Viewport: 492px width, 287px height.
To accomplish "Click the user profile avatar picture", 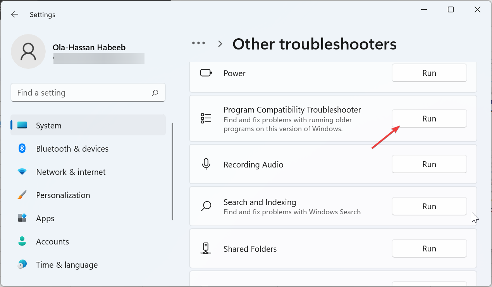I will (28, 51).
